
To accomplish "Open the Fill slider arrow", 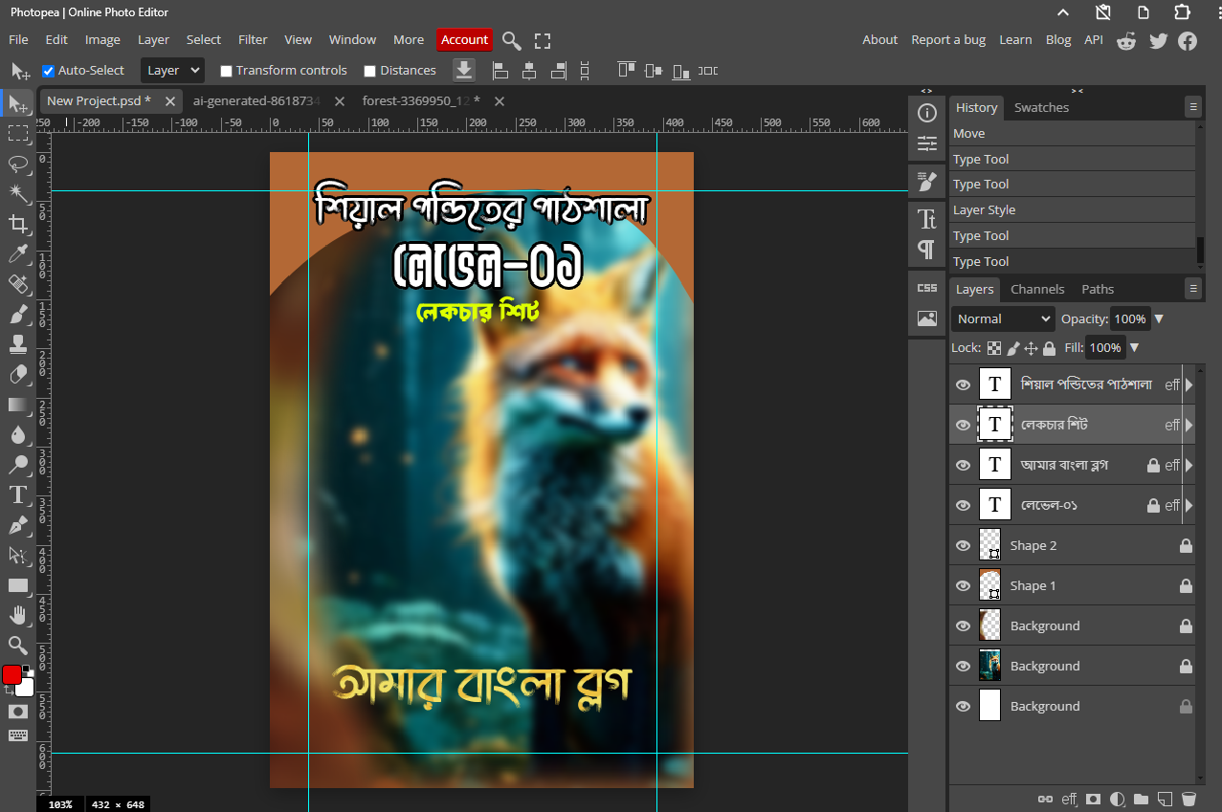I will click(1134, 348).
